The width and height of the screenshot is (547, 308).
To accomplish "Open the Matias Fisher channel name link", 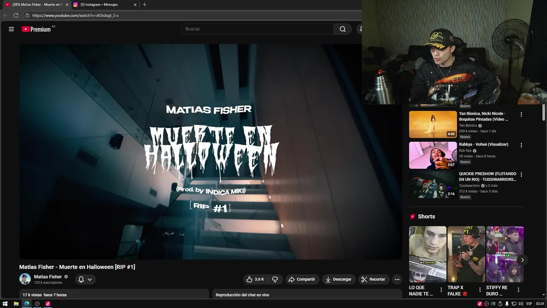I will click(48, 277).
